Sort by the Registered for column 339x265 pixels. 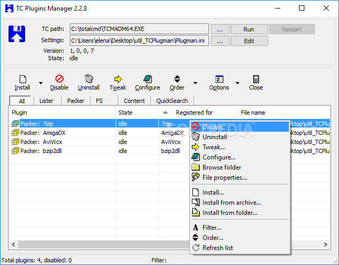click(x=198, y=113)
